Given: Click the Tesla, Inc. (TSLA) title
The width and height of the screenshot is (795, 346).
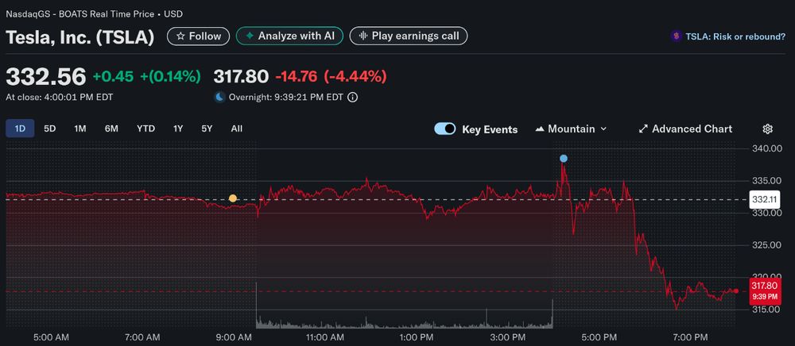Looking at the screenshot, I should point(80,37).
